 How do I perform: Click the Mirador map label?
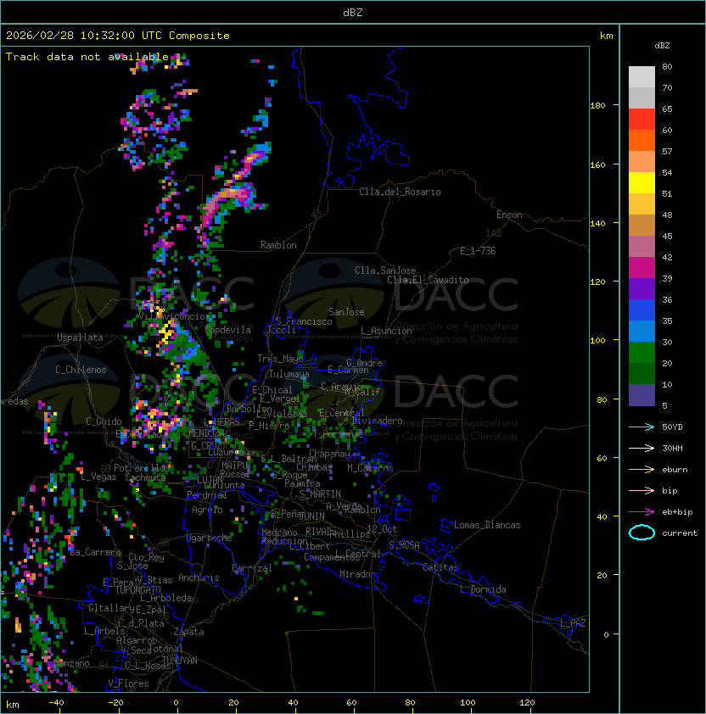point(357,574)
